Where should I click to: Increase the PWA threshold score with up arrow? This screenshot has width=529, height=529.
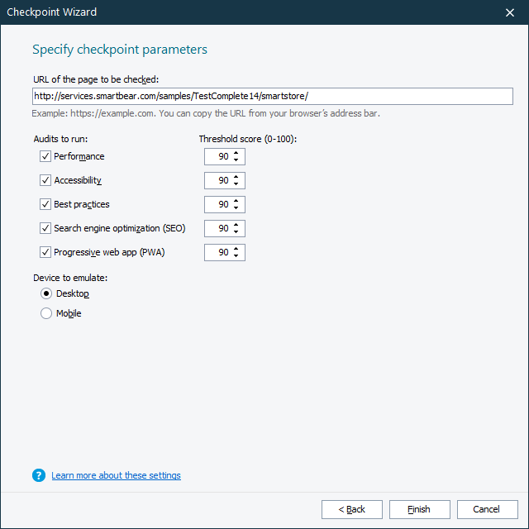(x=236, y=249)
